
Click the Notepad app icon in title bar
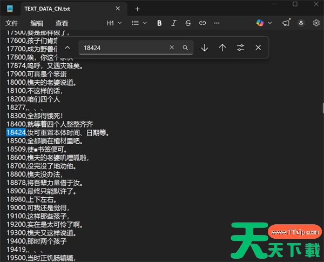pos(10,9)
